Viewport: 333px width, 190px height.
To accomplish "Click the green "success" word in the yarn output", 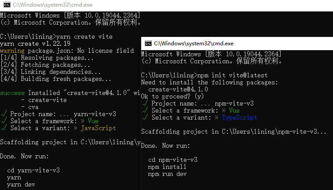I will pyautogui.click(x=12, y=93).
